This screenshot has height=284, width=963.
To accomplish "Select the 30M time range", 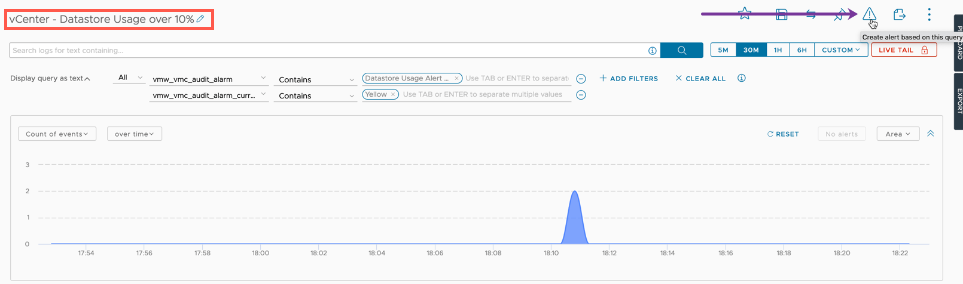I will (x=751, y=50).
